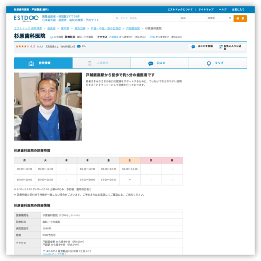Screen dimensions: 261x261
Task: Click 15:00~20:00 in the 月 column
Action: (24, 180)
